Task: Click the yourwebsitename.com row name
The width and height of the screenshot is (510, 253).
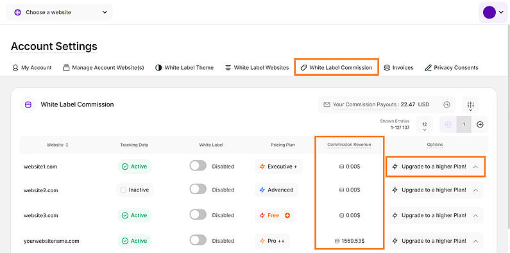Action: click(x=51, y=241)
